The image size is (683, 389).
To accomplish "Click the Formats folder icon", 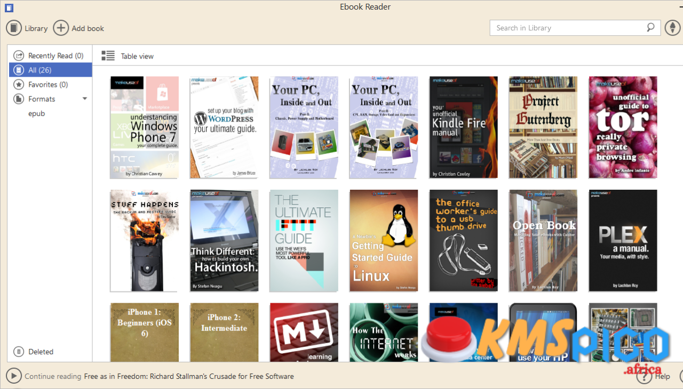I will coord(19,99).
